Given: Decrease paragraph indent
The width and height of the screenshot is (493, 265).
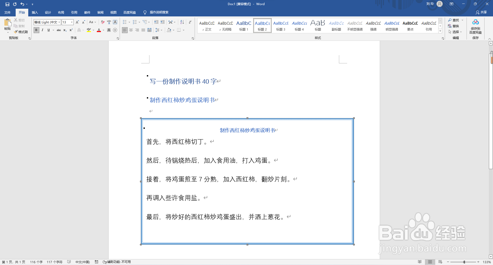Looking at the screenshot, I should pyautogui.click(x=156, y=22).
